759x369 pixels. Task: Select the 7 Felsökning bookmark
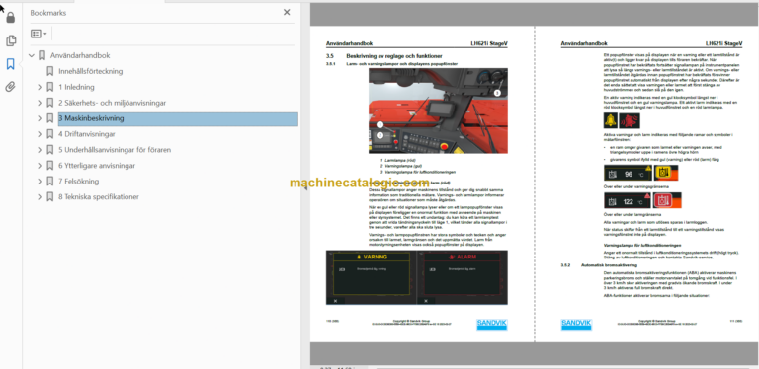[78, 182]
